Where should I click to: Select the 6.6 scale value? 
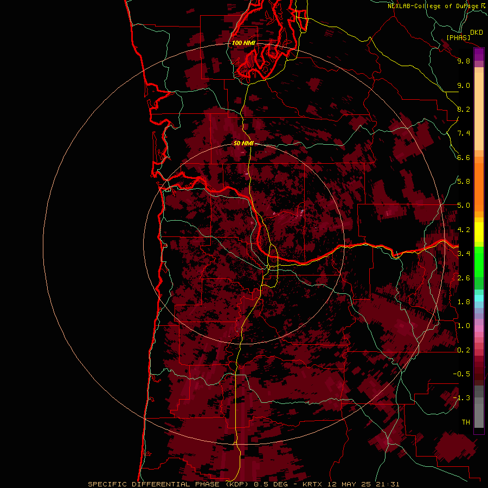pyautogui.click(x=464, y=158)
